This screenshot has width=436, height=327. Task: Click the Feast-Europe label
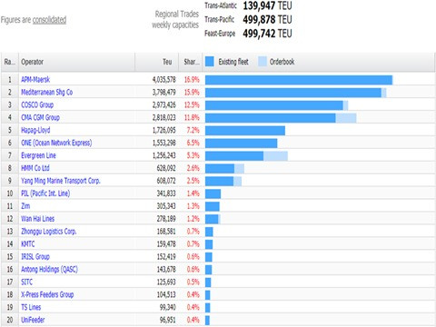coord(220,34)
